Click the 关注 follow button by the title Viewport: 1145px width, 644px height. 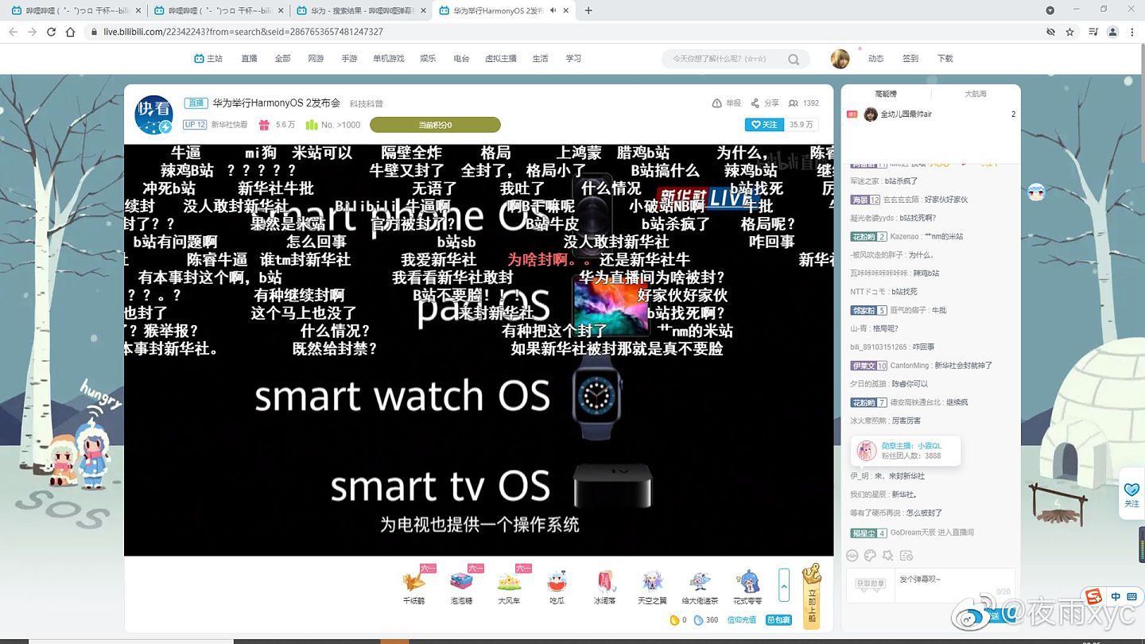[764, 125]
